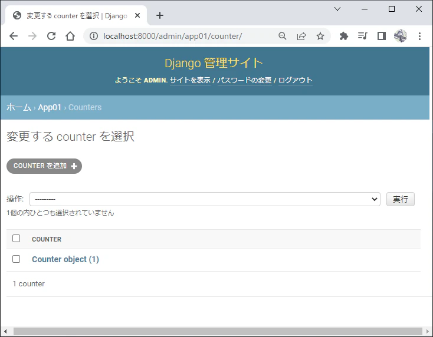Image resolution: width=433 pixels, height=337 pixels.
Task: Open the browser home page icon
Action: click(x=70, y=36)
